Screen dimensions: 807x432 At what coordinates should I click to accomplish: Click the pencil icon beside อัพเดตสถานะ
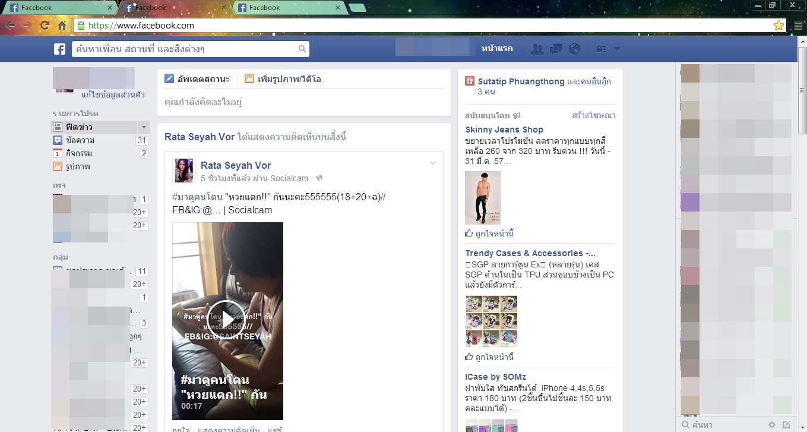pyautogui.click(x=169, y=78)
